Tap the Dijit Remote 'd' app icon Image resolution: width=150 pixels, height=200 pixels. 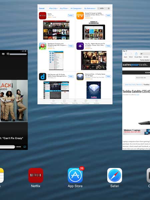point(43,77)
